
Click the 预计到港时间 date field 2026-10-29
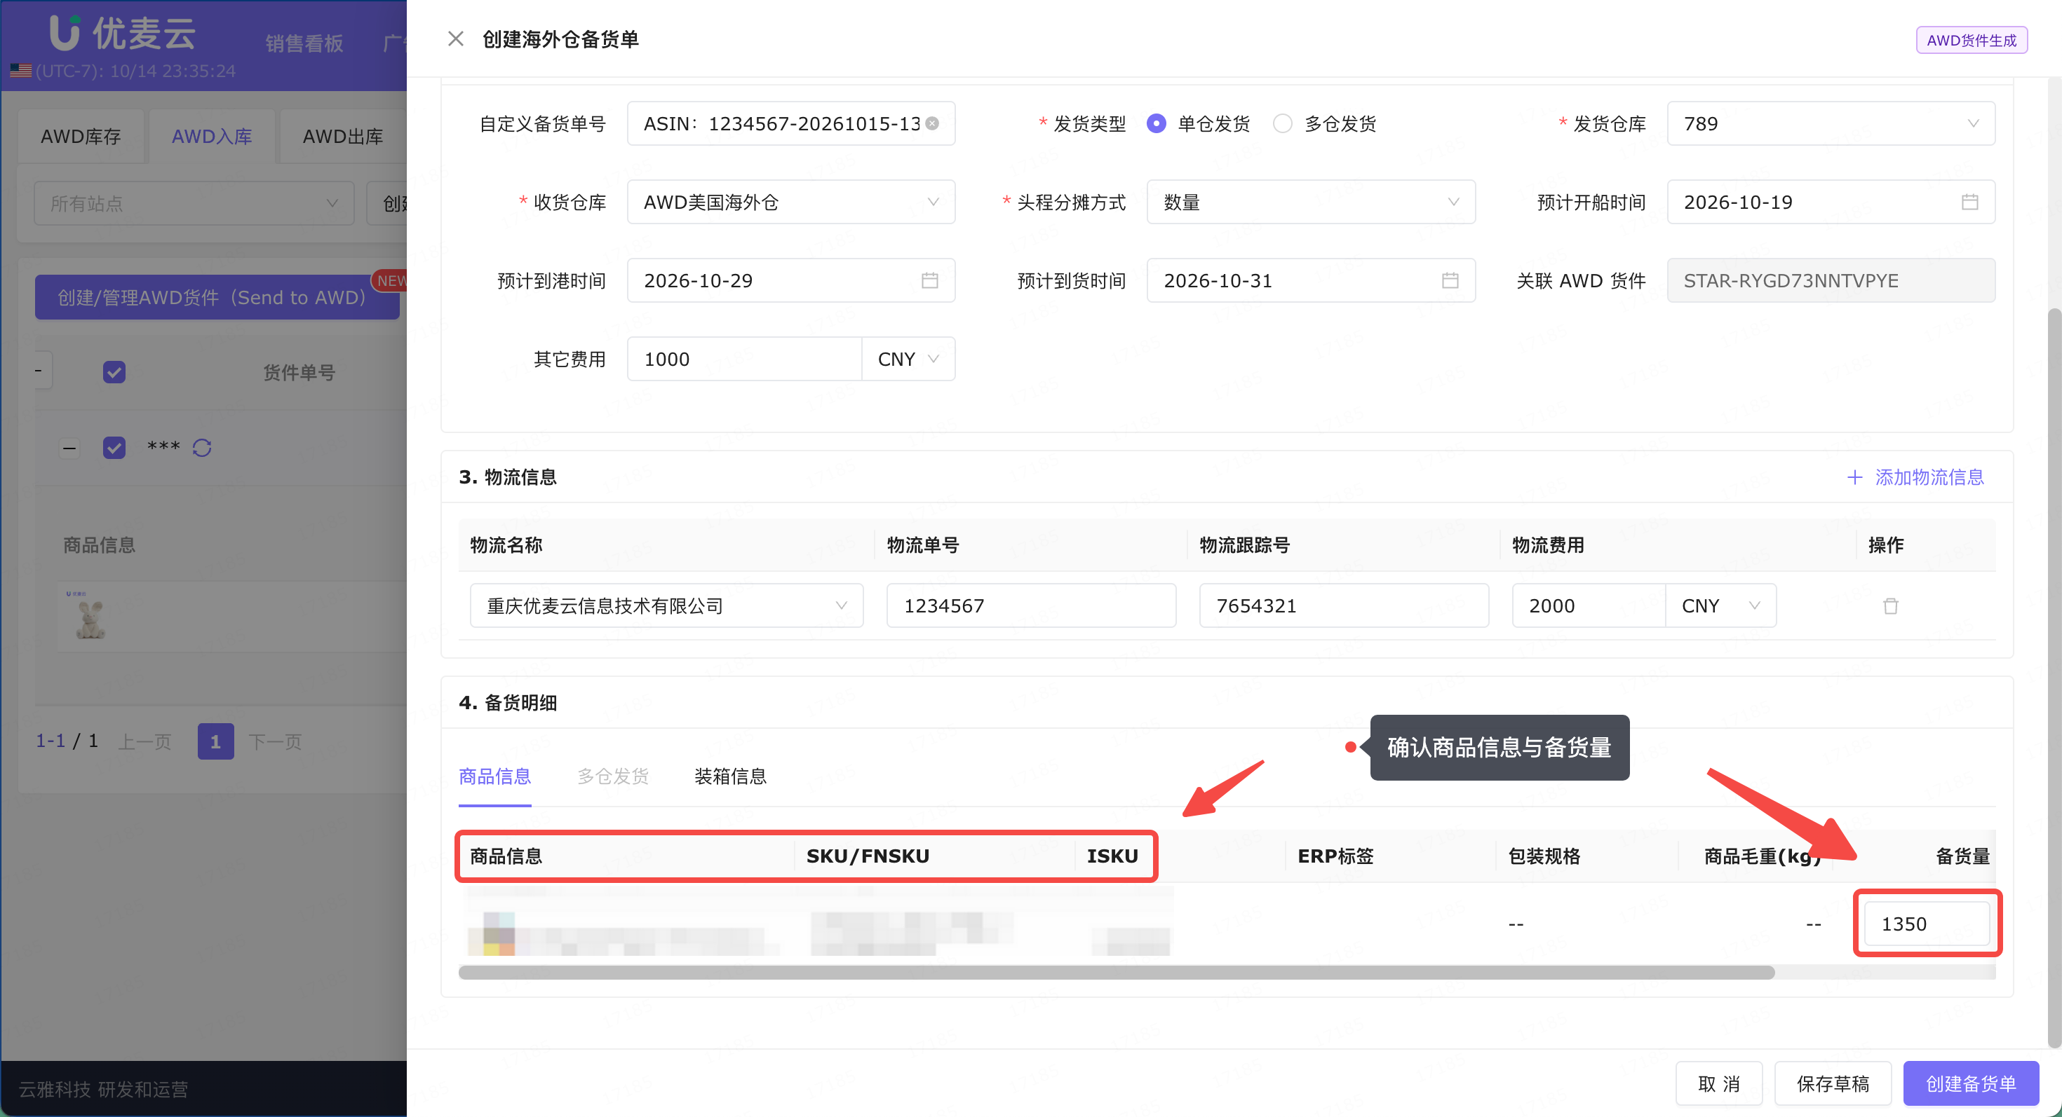pos(791,280)
